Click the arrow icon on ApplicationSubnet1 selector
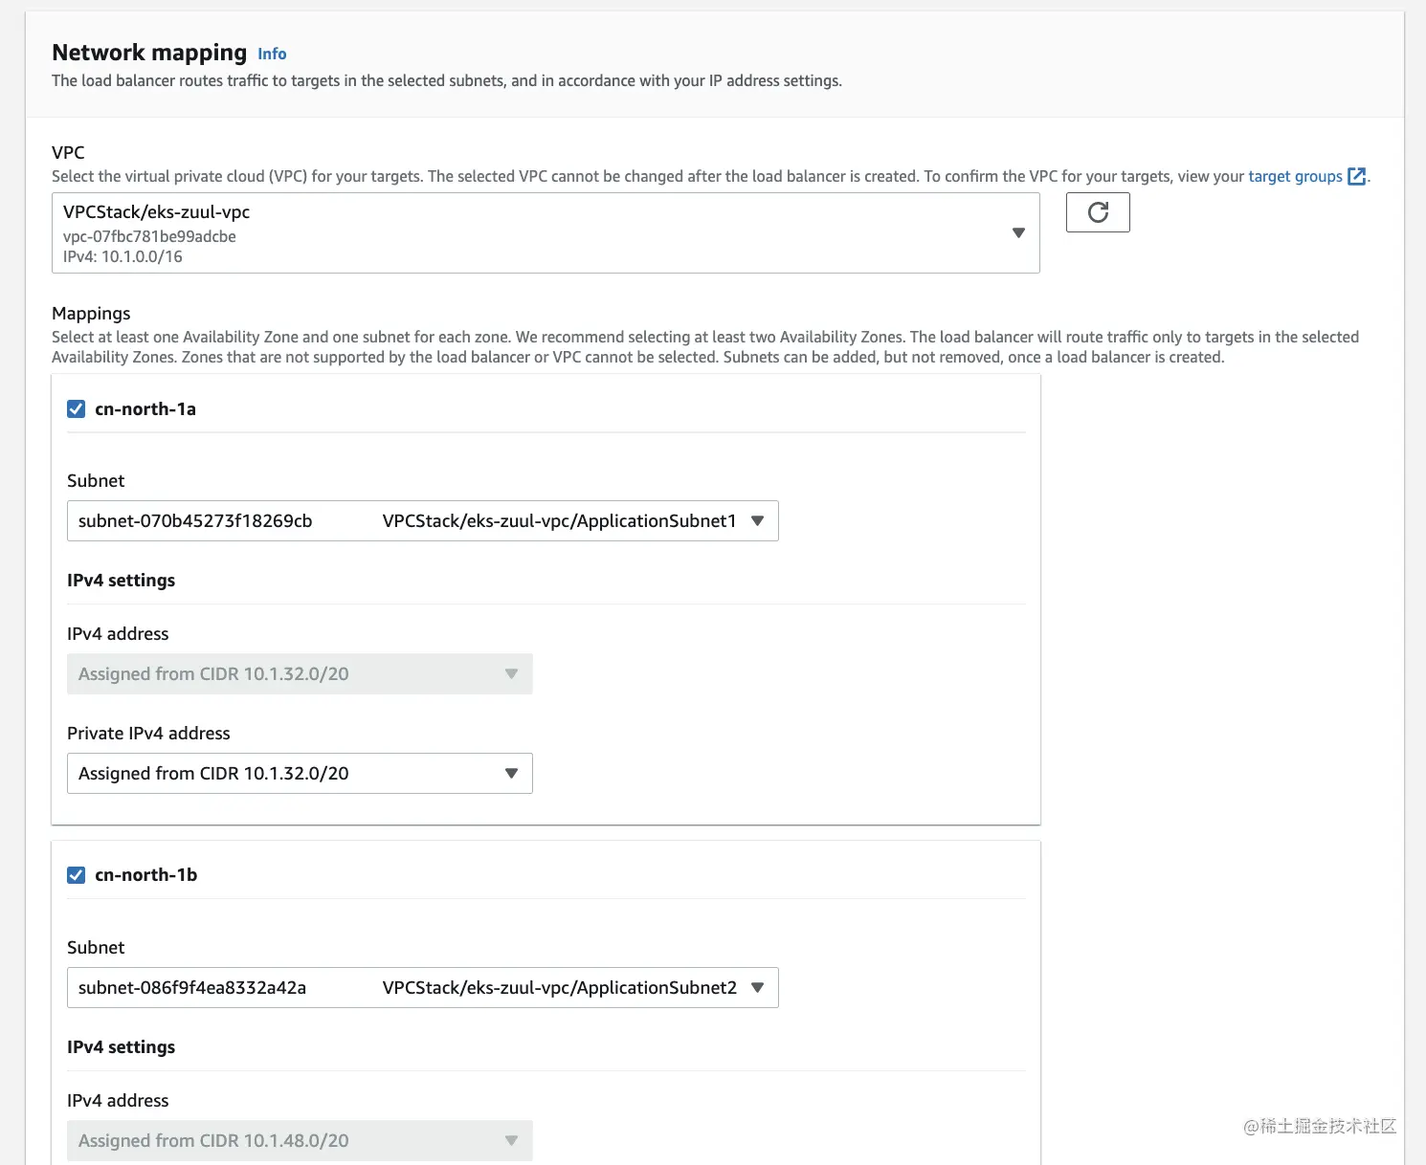The width and height of the screenshot is (1426, 1165). (x=757, y=521)
